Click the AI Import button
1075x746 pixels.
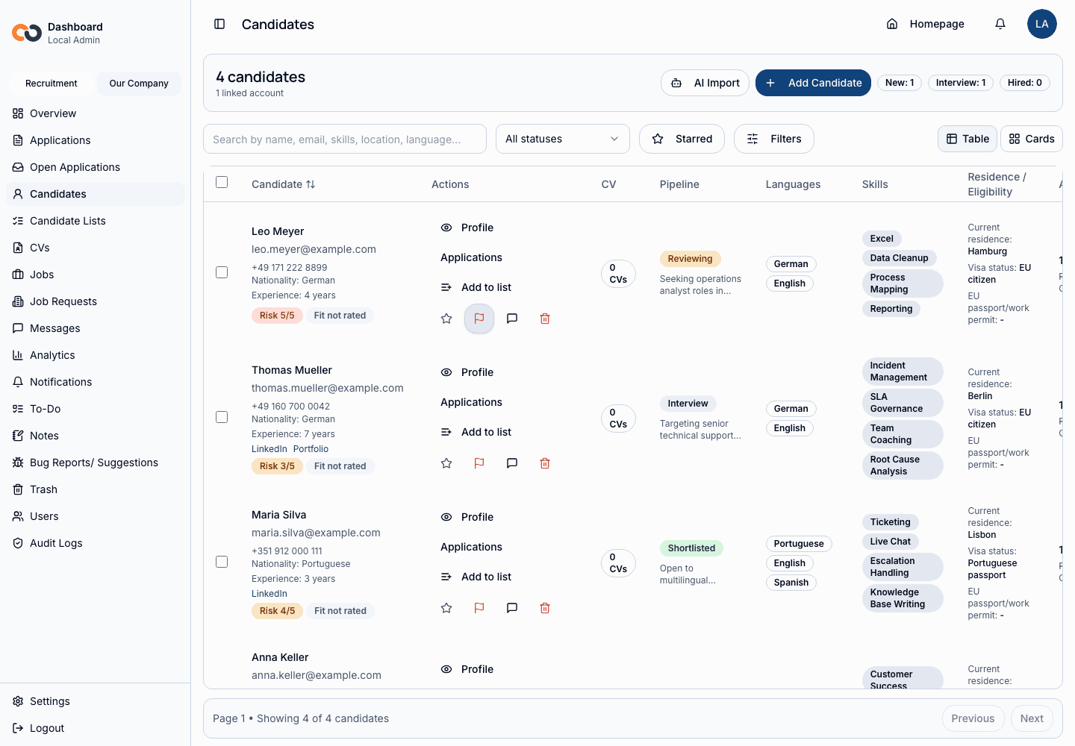(x=705, y=83)
